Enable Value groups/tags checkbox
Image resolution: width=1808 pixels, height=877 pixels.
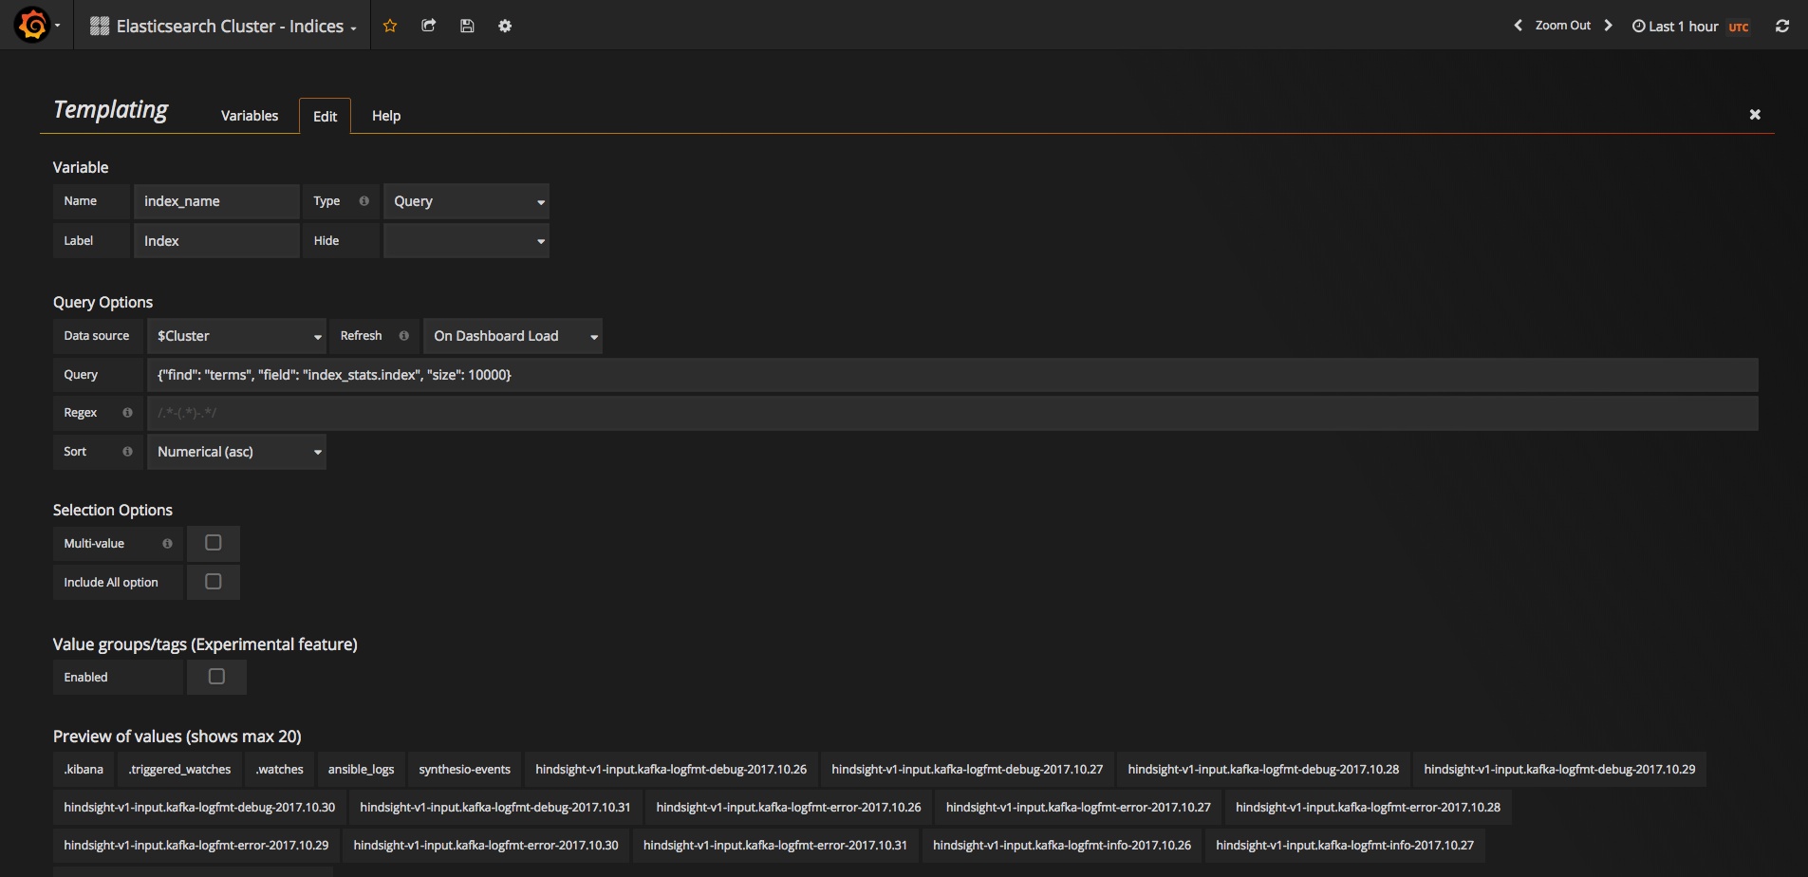[216, 677]
